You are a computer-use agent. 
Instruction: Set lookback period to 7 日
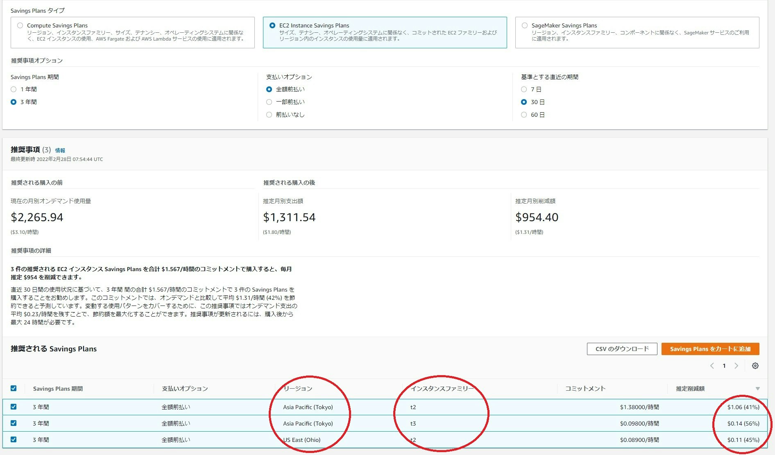pyautogui.click(x=524, y=89)
